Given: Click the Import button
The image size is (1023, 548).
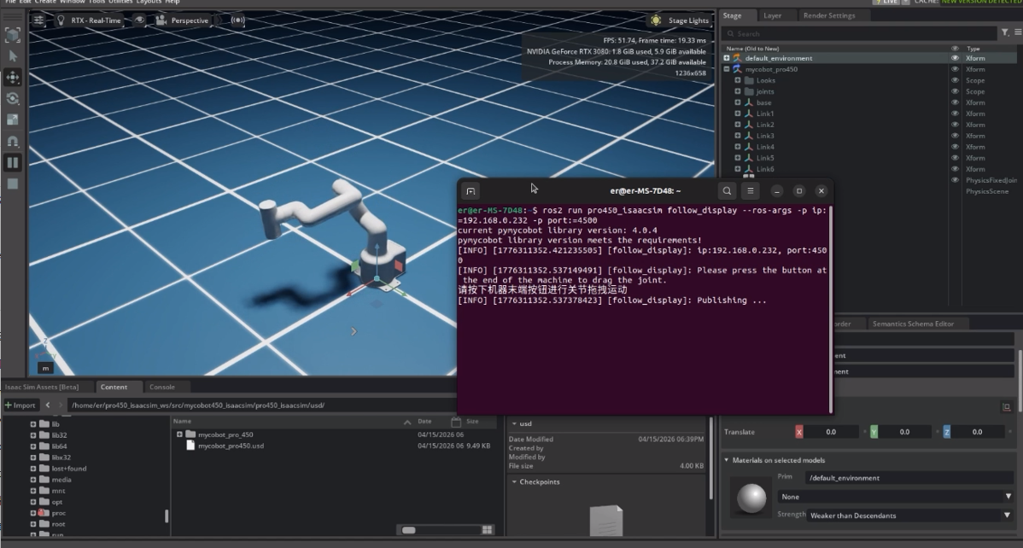Looking at the screenshot, I should (x=20, y=405).
